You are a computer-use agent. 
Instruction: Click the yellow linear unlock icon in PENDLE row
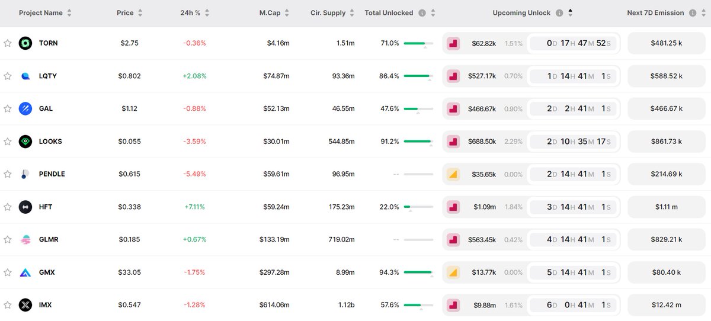453,174
